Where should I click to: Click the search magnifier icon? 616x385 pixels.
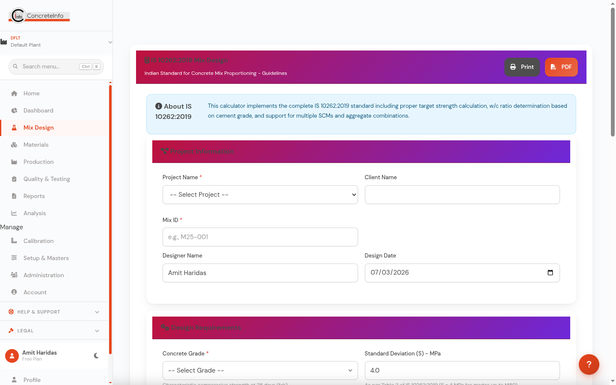pos(15,67)
